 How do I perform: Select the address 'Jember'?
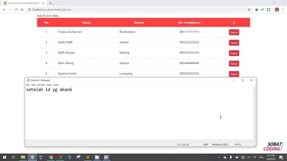pos(124,42)
